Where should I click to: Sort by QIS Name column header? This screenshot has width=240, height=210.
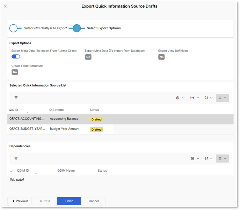click(57, 110)
